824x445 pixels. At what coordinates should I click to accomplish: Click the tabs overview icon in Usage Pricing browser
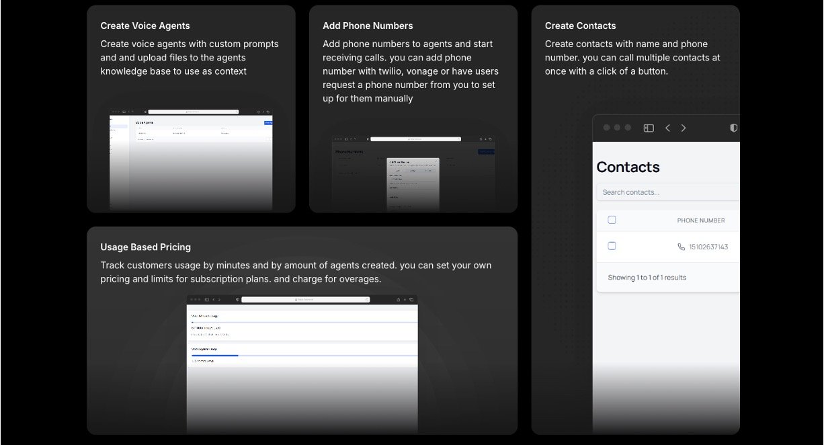tap(412, 299)
